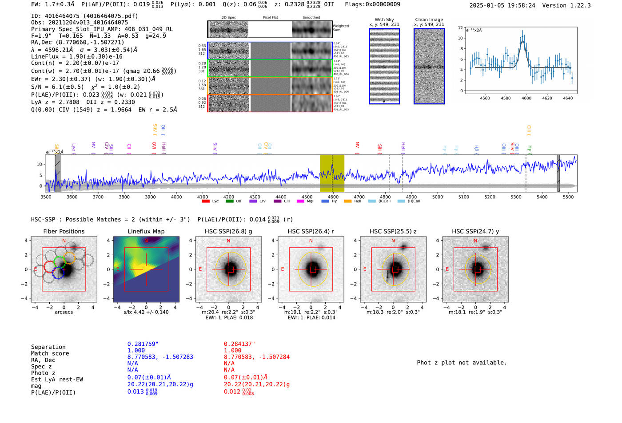
Task: Click the Cont(n) = 2.20(±0.07)e-17 text
Action: [x=75, y=63]
